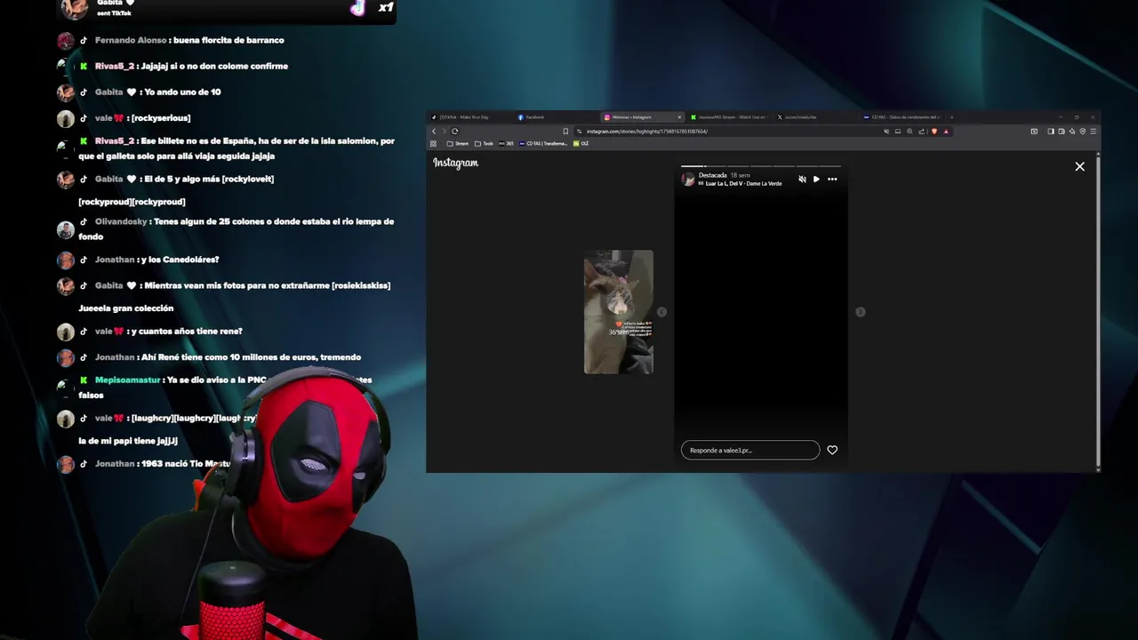
Task: Mute or unmute the Instagram story audio
Action: click(x=802, y=180)
